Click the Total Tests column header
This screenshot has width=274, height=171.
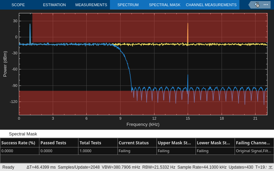point(98,143)
